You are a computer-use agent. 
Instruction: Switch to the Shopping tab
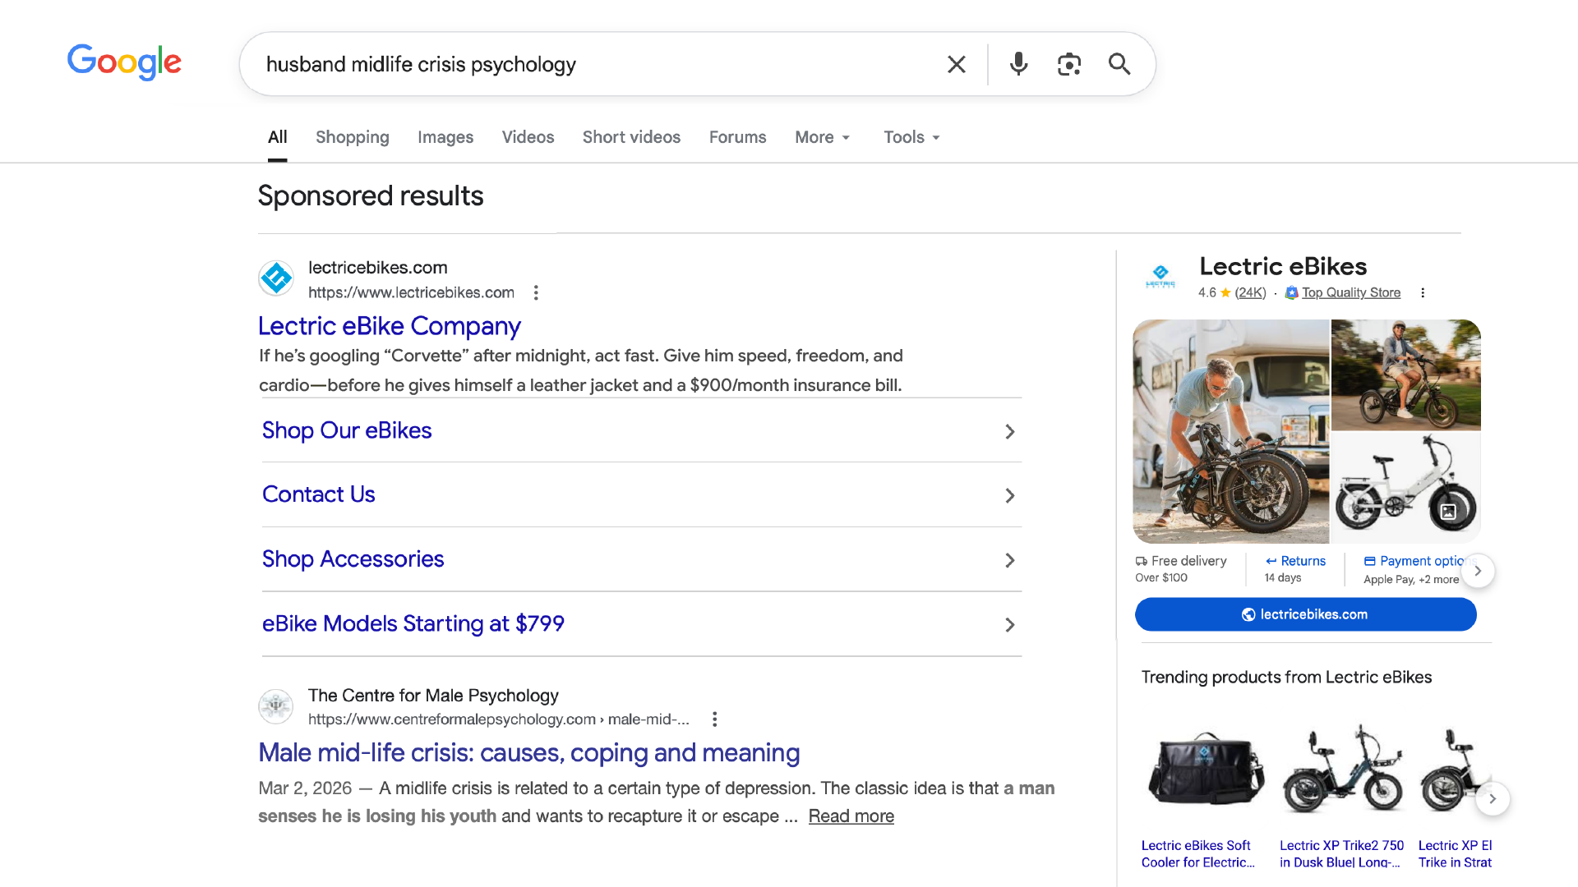(352, 137)
